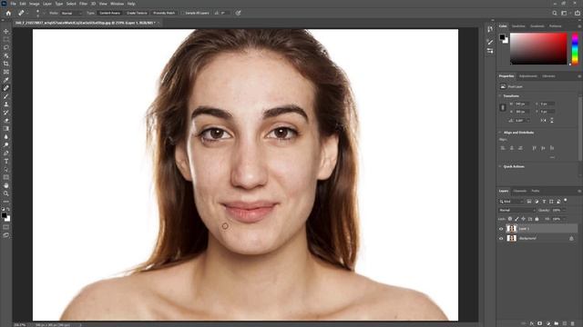The image size is (583, 327).
Task: Select the Spot Healing Brush tool
Action: pyautogui.click(x=6, y=88)
